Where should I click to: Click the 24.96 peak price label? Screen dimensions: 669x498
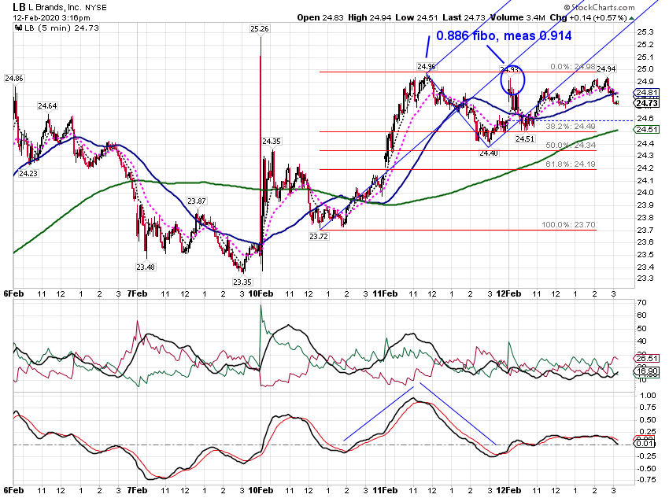pyautogui.click(x=427, y=66)
